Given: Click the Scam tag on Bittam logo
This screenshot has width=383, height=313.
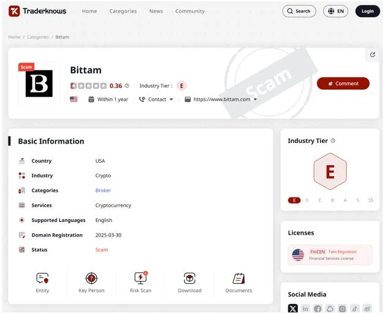Looking at the screenshot, I should point(26,67).
